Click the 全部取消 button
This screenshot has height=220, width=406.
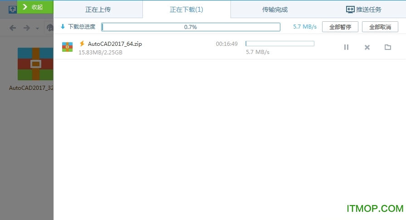380,27
